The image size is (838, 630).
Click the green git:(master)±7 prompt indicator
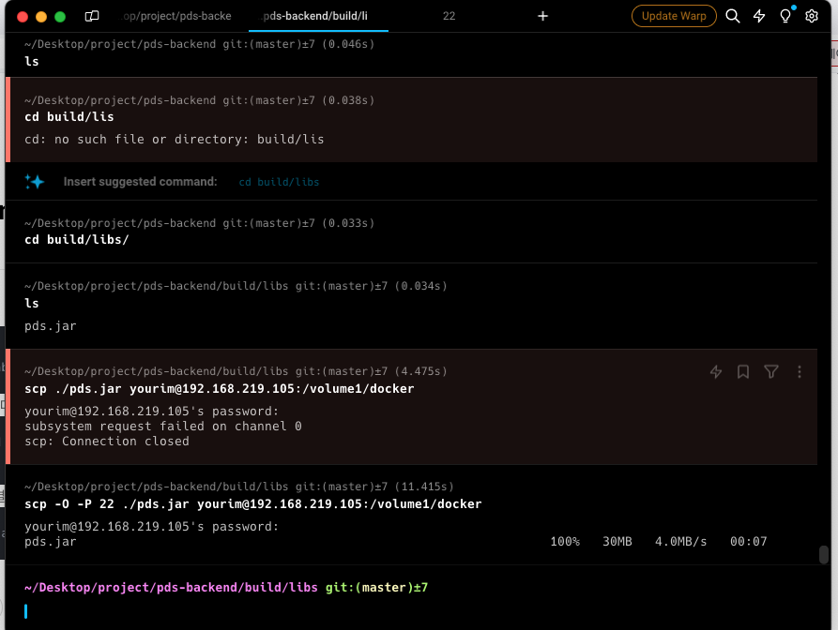coord(377,587)
